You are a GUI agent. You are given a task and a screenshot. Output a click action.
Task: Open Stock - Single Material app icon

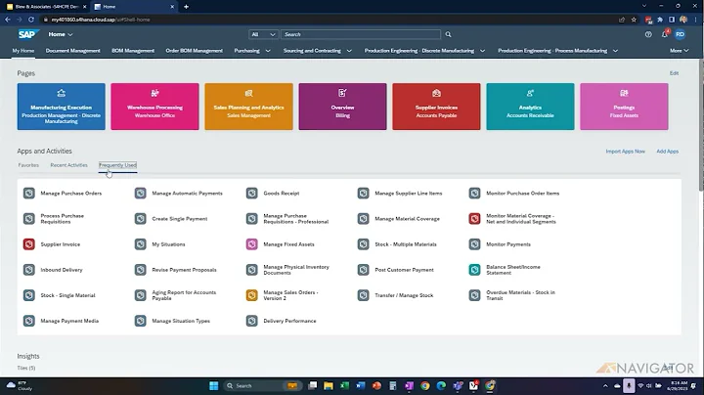(x=29, y=295)
